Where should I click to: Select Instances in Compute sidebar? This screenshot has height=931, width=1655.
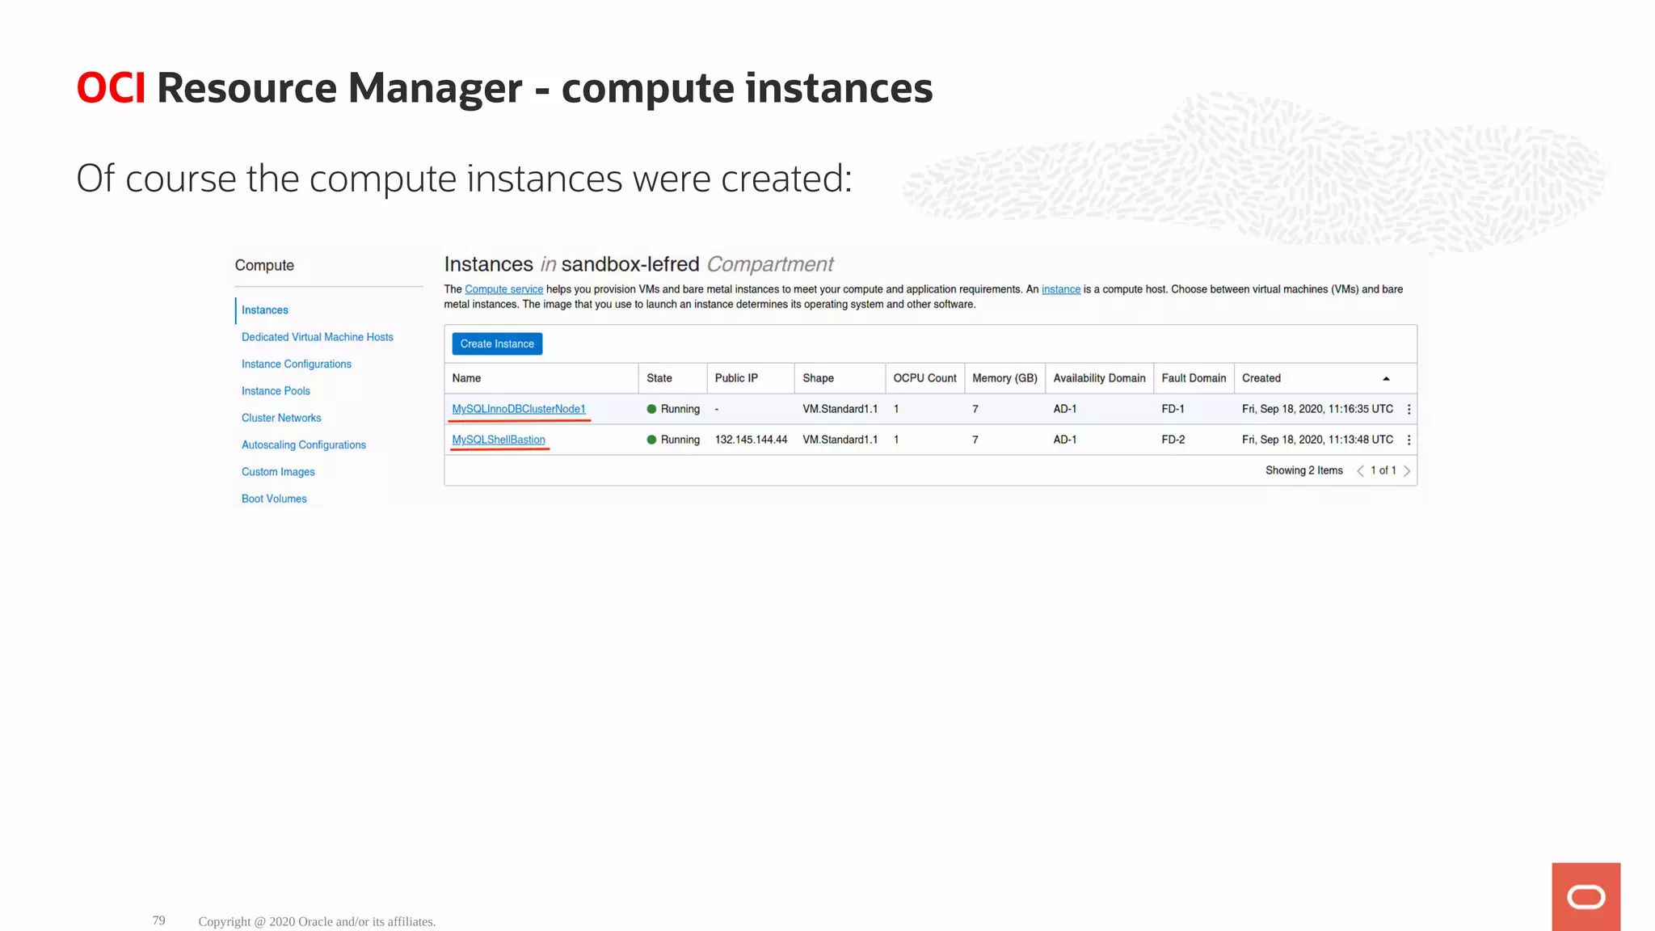point(265,310)
